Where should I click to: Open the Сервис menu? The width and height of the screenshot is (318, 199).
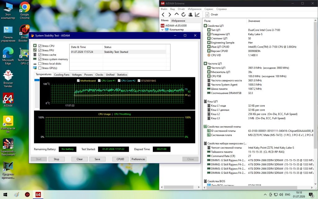click(x=209, y=9)
